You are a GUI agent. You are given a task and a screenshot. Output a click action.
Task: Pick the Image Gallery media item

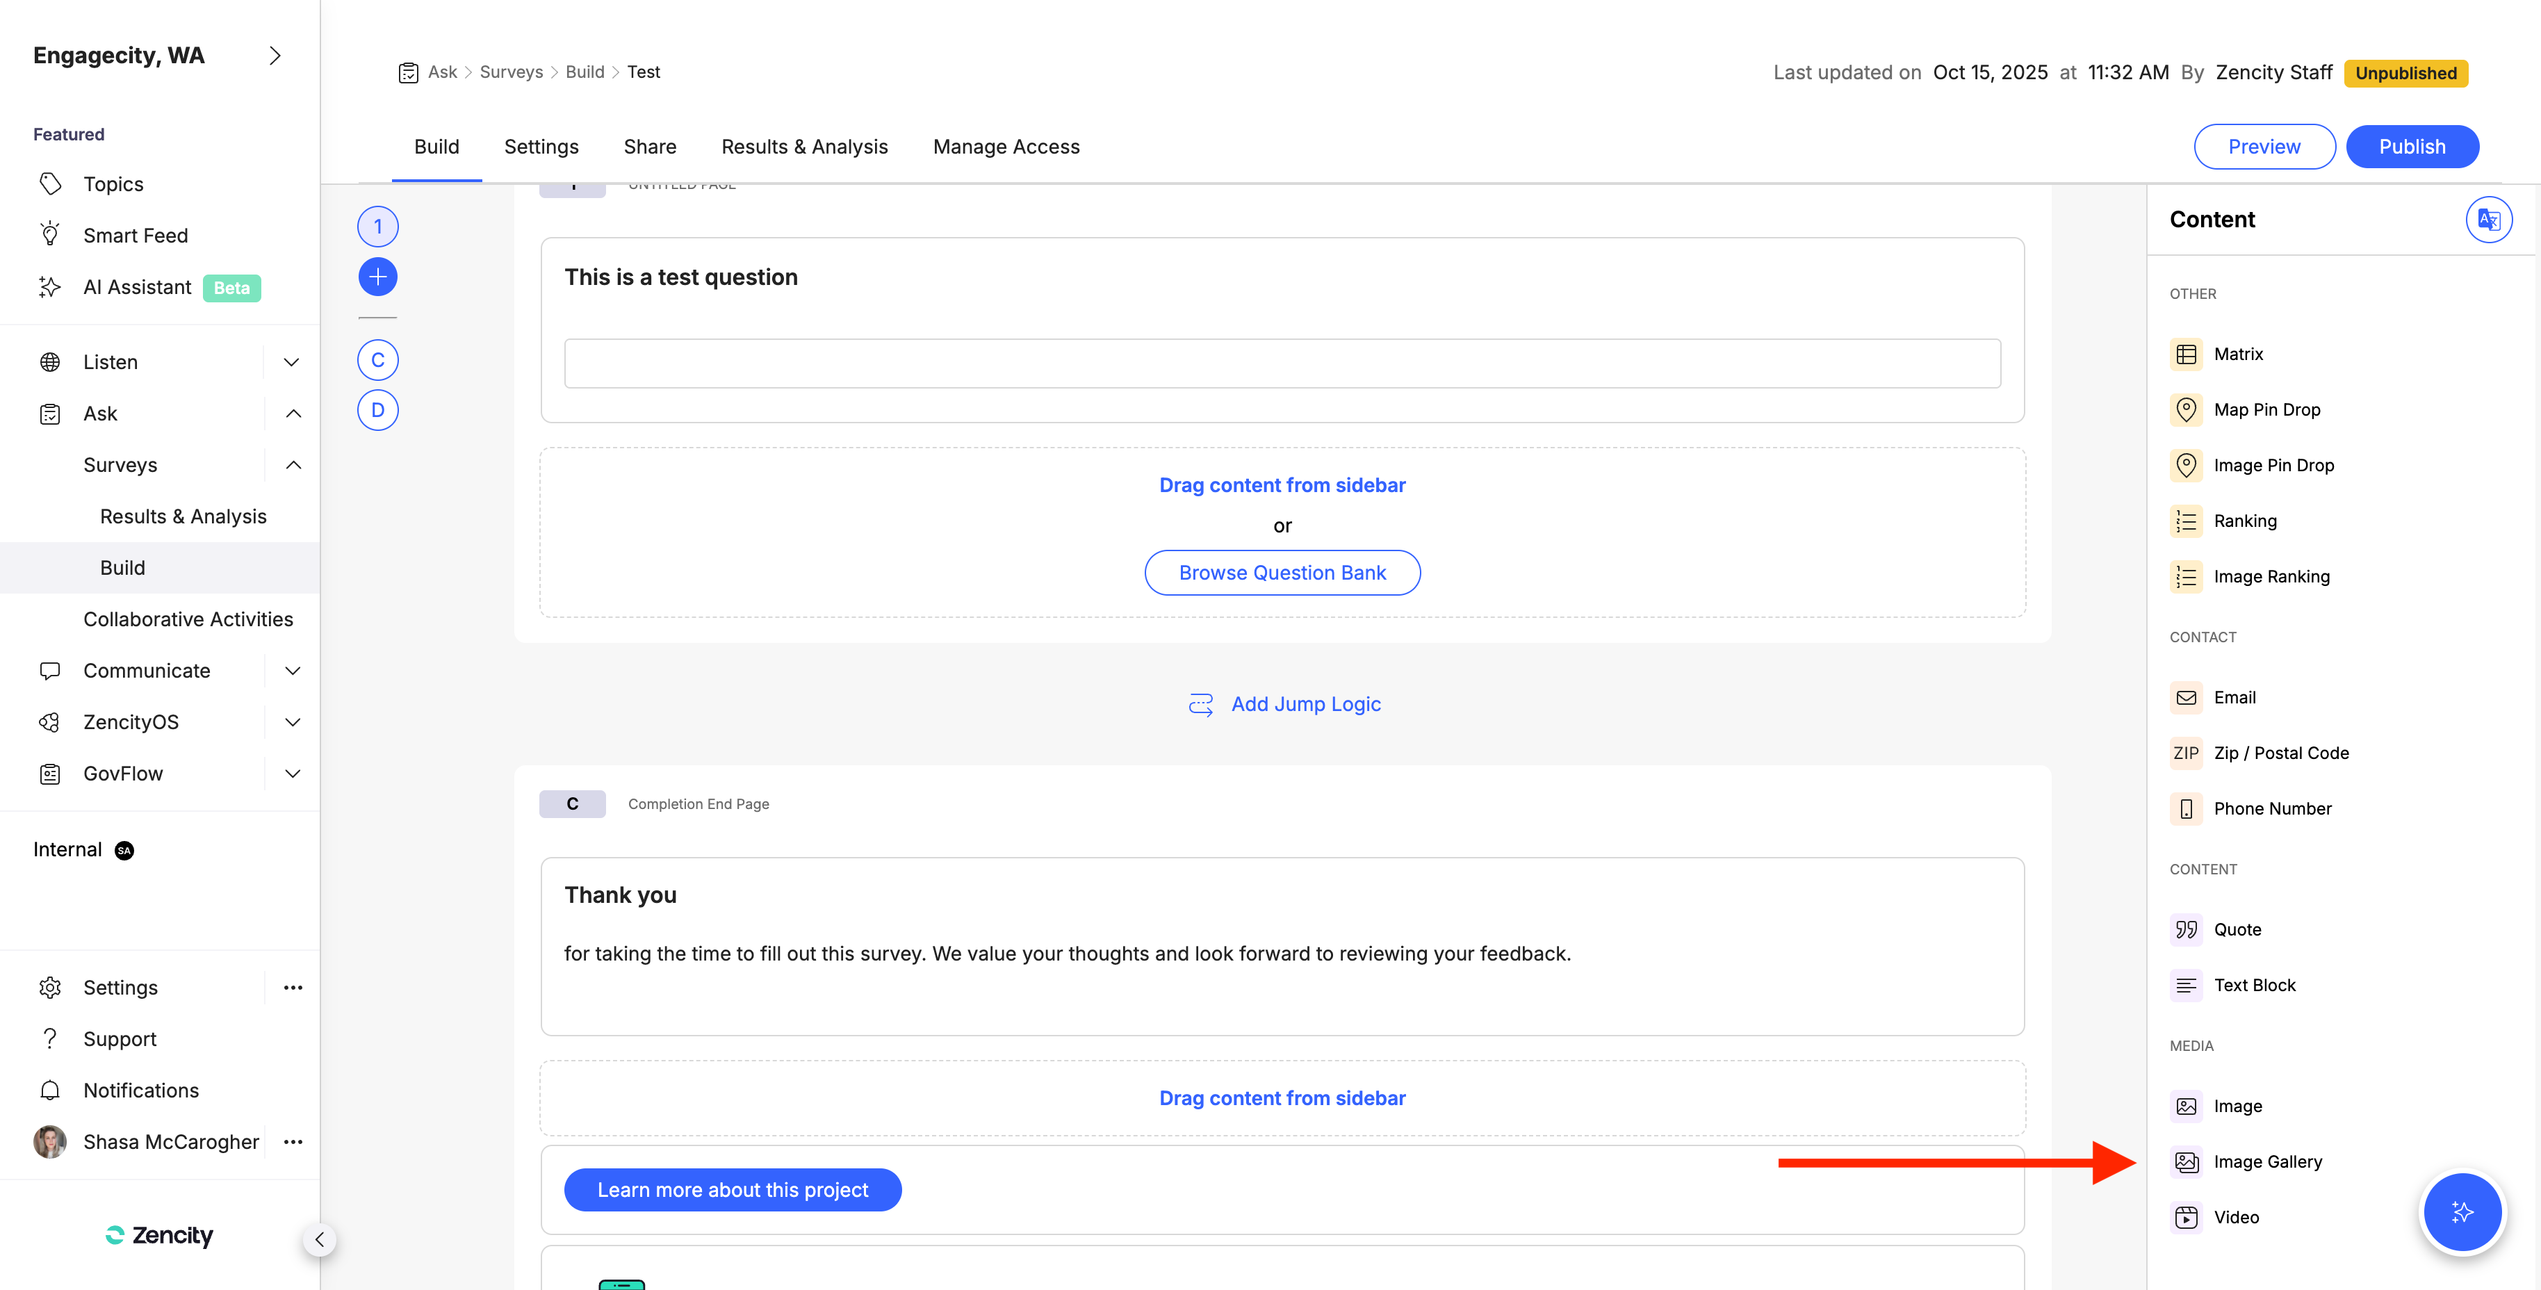coord(2266,1162)
